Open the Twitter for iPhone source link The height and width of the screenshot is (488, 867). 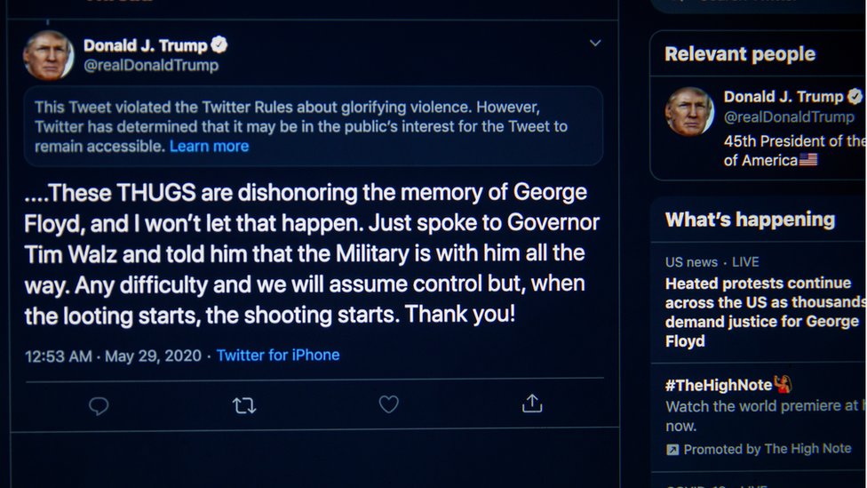[x=278, y=355]
